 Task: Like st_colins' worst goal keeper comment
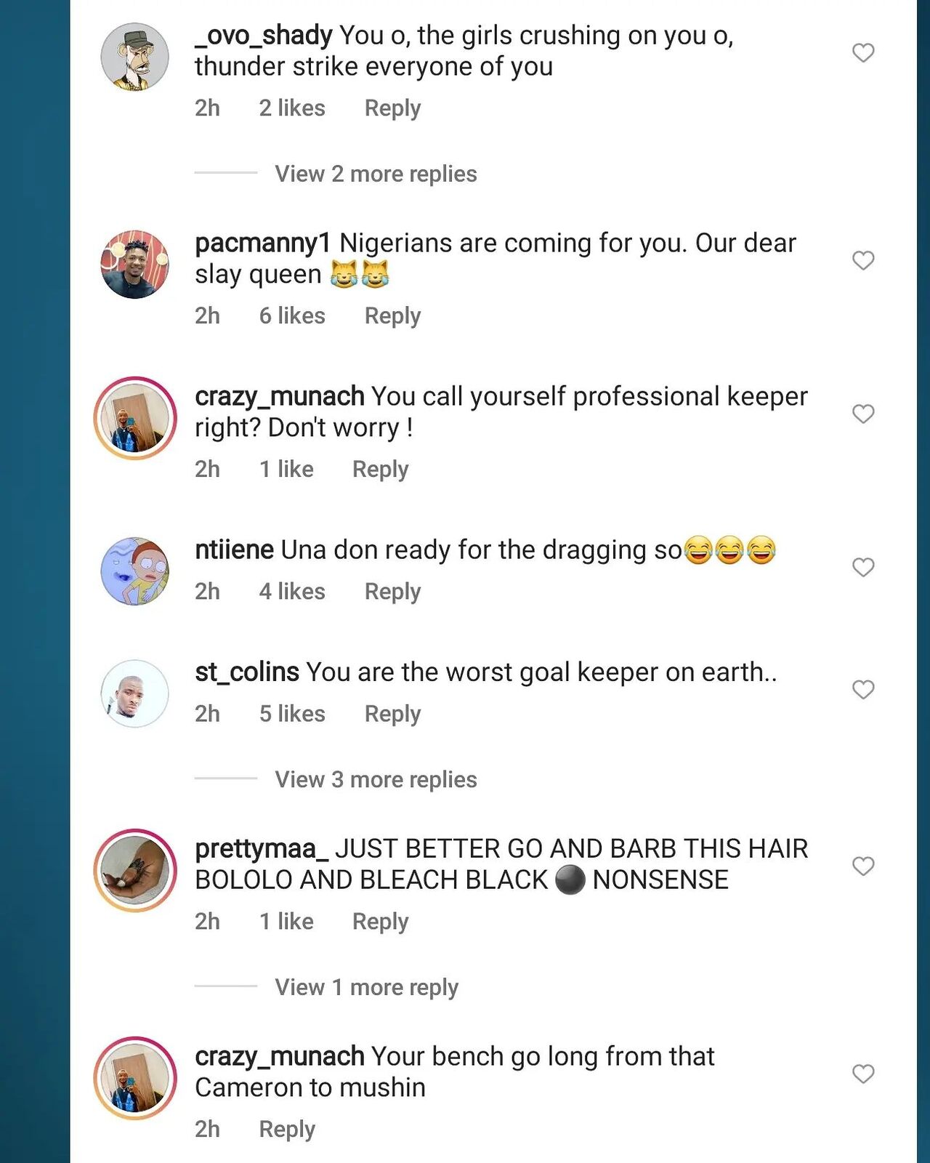(862, 689)
